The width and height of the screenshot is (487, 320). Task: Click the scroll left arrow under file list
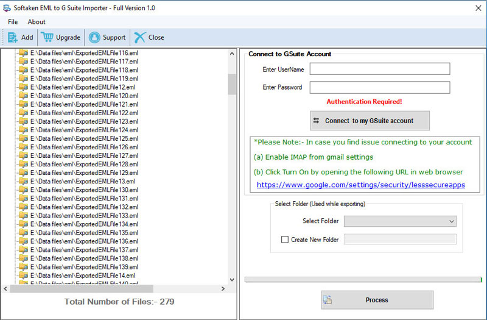coord(5,288)
